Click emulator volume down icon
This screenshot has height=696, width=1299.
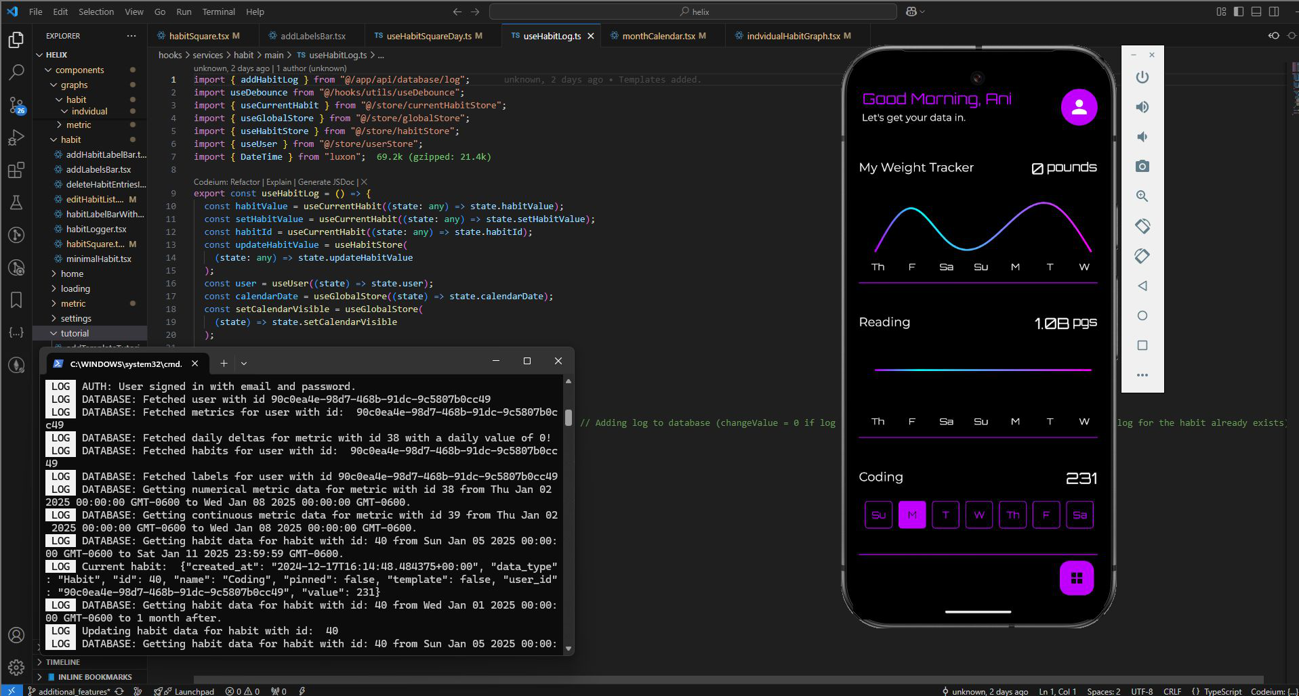click(1142, 137)
